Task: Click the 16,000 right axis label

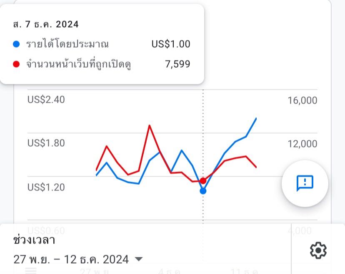Action: pos(302,100)
